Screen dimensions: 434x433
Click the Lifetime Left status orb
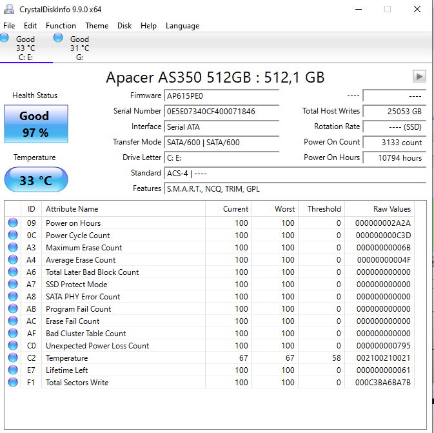13,370
